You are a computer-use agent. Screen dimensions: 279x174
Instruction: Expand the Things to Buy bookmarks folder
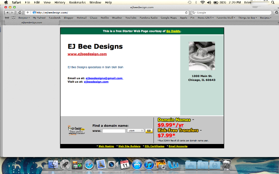pyautogui.click(x=247, y=18)
